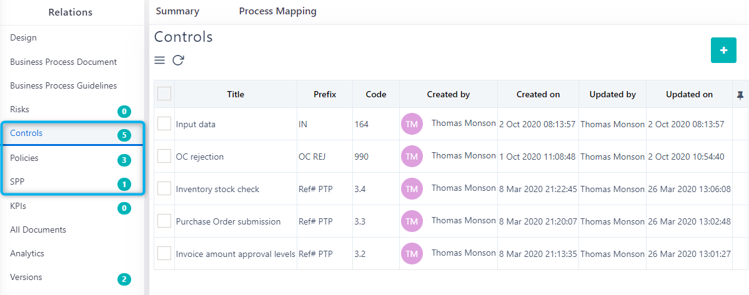Select SPP in the Relations sidebar
This screenshot has height=295, width=749.
(17, 181)
